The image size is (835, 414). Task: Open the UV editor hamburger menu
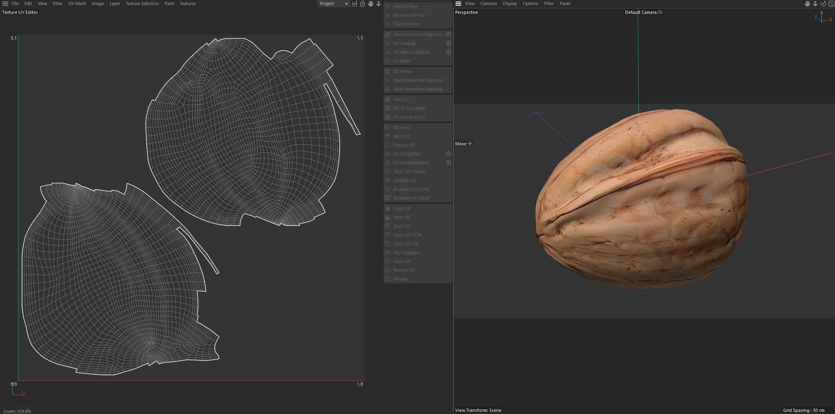5,3
